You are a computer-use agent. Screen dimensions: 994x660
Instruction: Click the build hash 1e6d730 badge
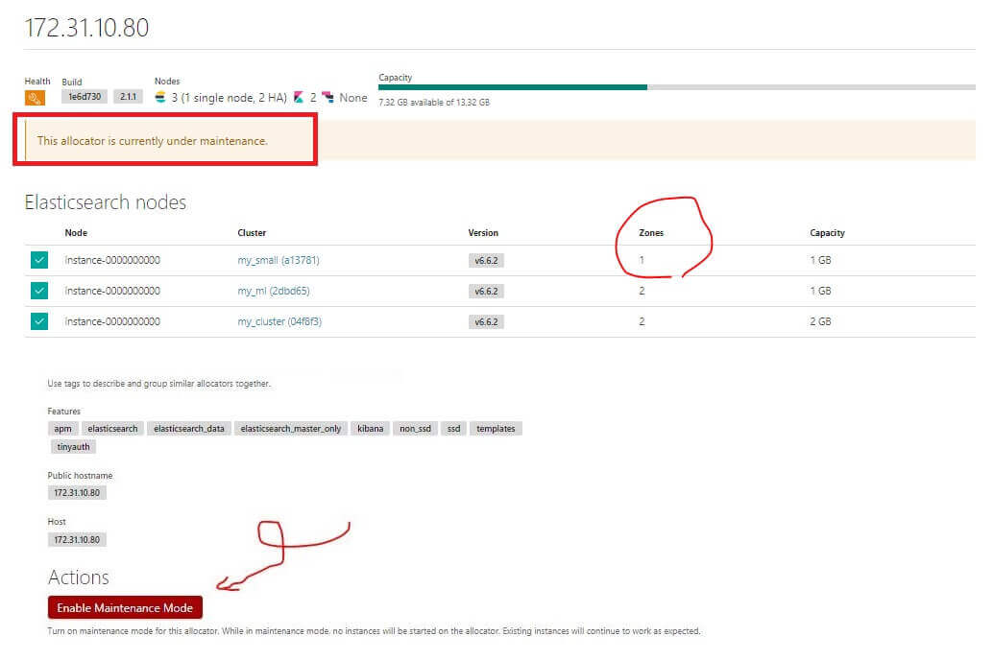coord(85,98)
